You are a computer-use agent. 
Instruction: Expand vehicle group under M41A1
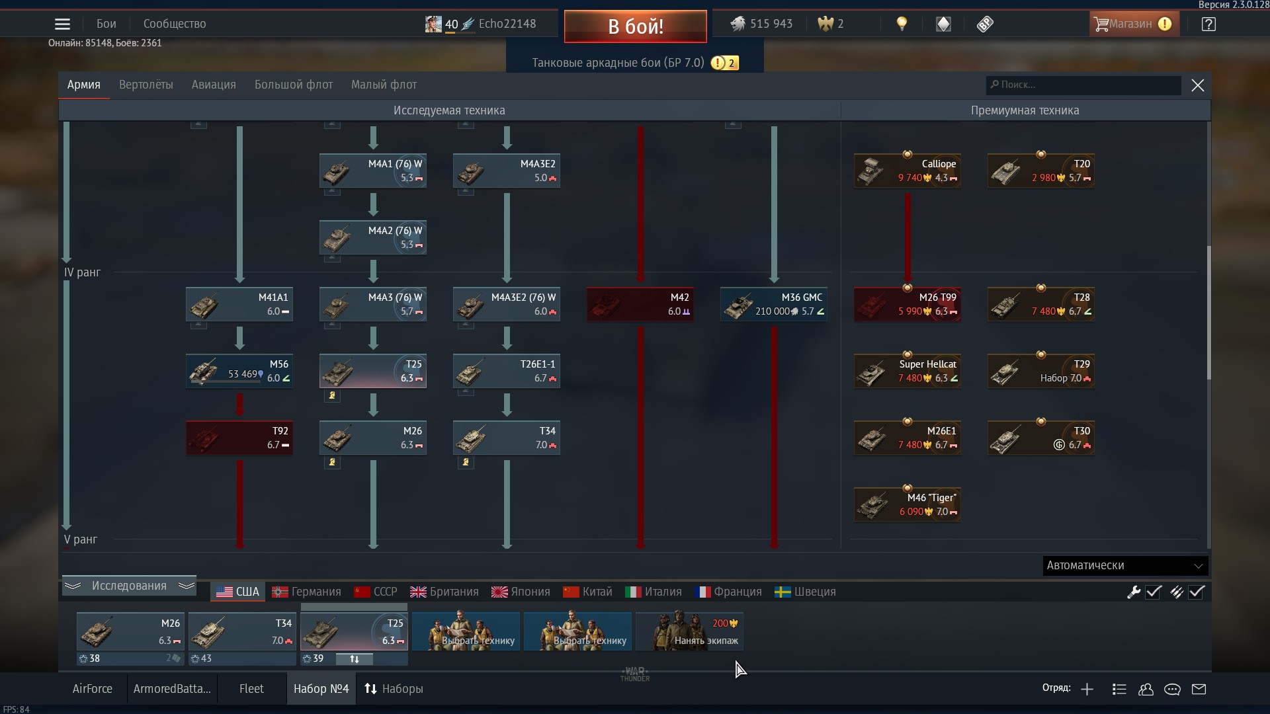click(x=198, y=325)
